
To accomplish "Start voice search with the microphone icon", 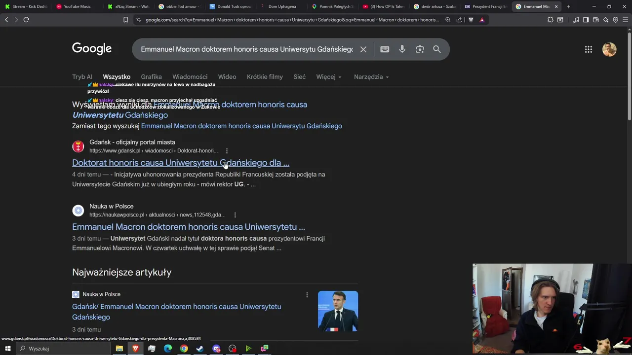I will click(x=402, y=49).
